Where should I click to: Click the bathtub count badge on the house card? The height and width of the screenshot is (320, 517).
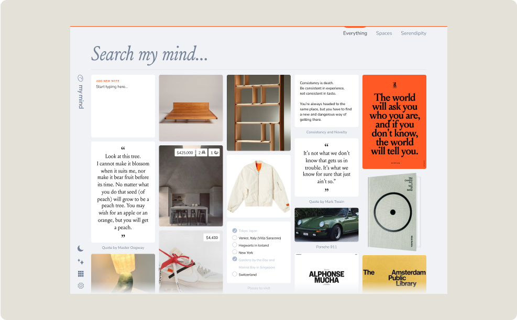[214, 153]
